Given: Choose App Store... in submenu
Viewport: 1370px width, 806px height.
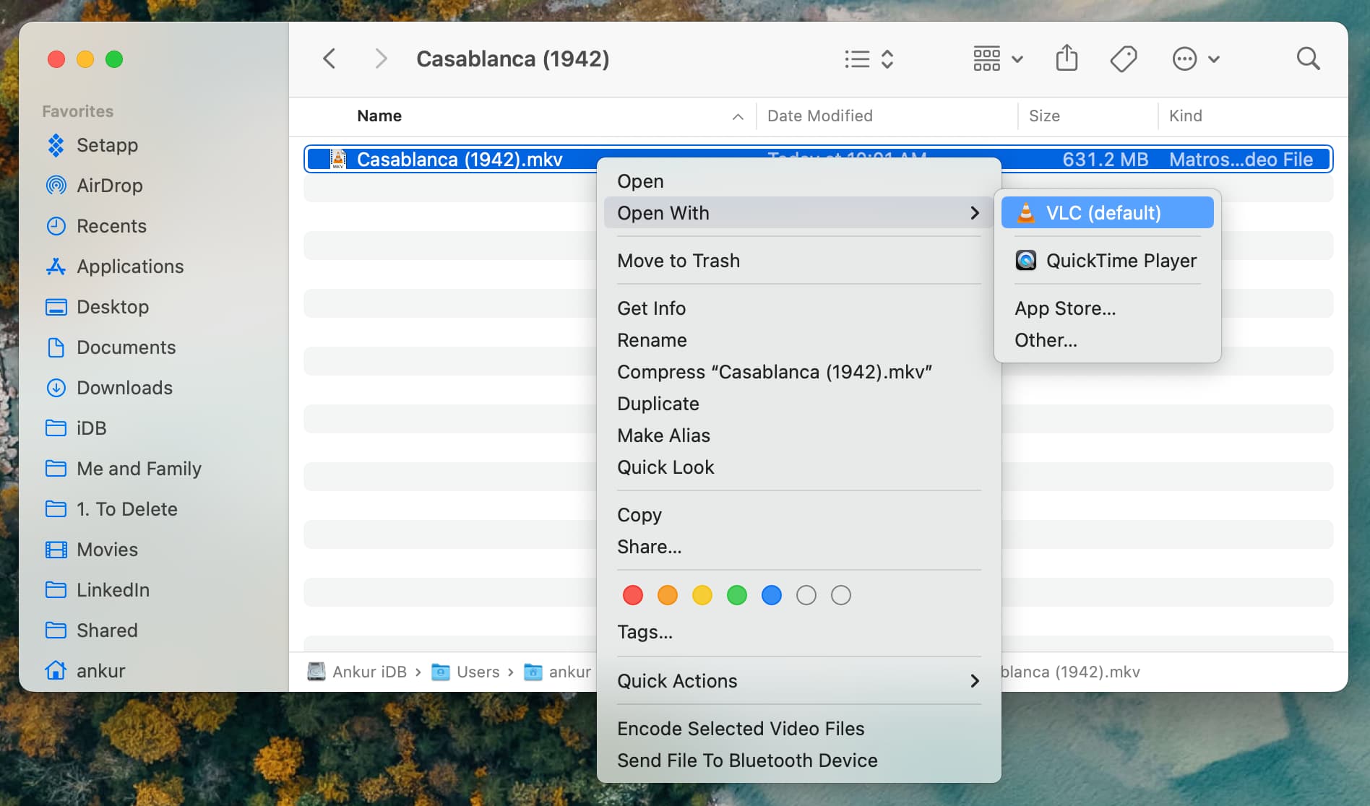Looking at the screenshot, I should pos(1108,308).
